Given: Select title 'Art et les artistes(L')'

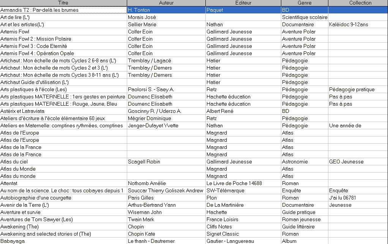Looking at the screenshot, I should (x=22, y=25).
